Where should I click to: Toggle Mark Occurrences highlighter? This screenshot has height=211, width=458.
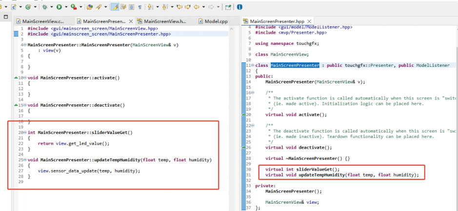pyautogui.click(x=115, y=7)
